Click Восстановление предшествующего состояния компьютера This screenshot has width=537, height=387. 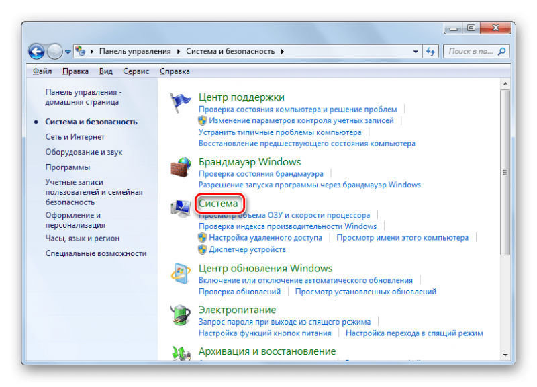(x=307, y=144)
